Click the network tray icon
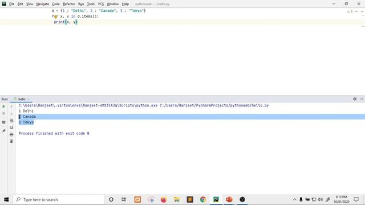365x205 pixels. 314,199
